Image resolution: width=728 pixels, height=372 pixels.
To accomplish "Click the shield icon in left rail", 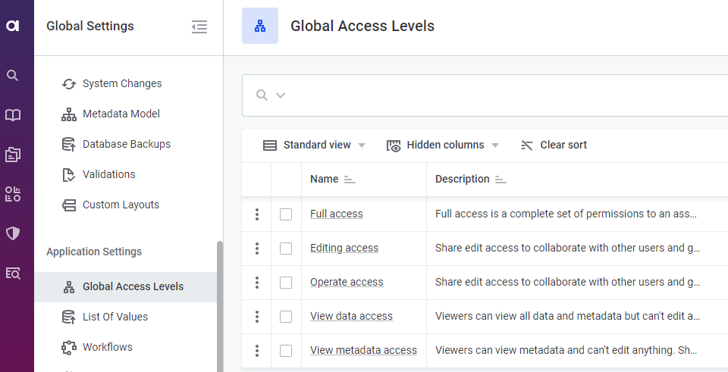I will click(13, 233).
